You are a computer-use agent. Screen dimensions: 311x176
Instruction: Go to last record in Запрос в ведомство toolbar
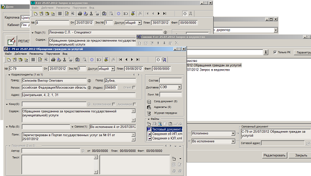coord(165,13)
